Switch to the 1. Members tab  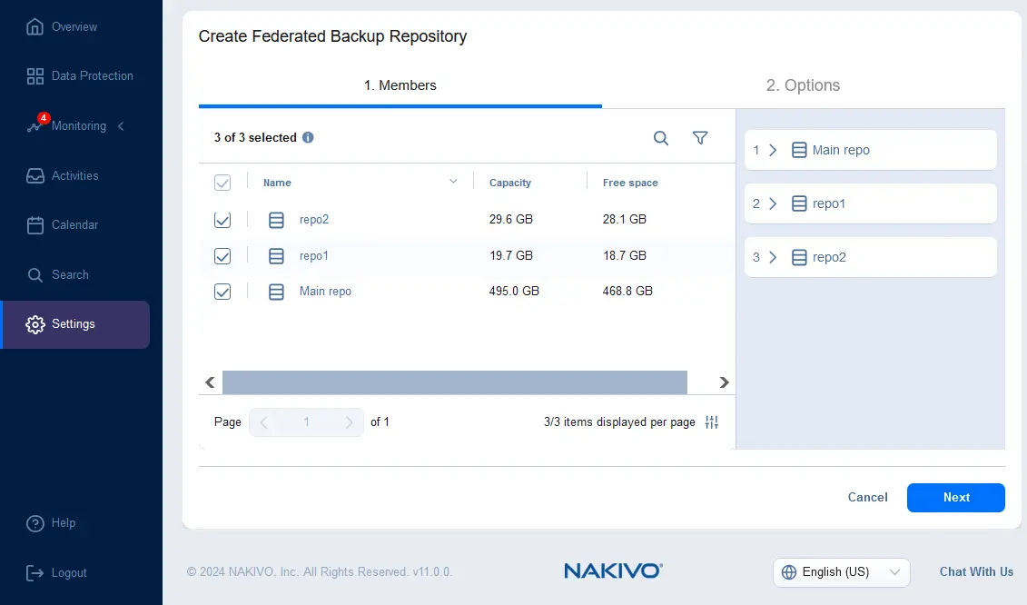pos(400,85)
